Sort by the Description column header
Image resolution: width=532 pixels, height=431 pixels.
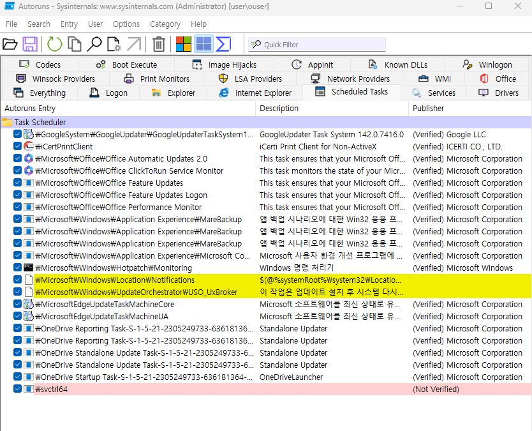[x=332, y=109]
